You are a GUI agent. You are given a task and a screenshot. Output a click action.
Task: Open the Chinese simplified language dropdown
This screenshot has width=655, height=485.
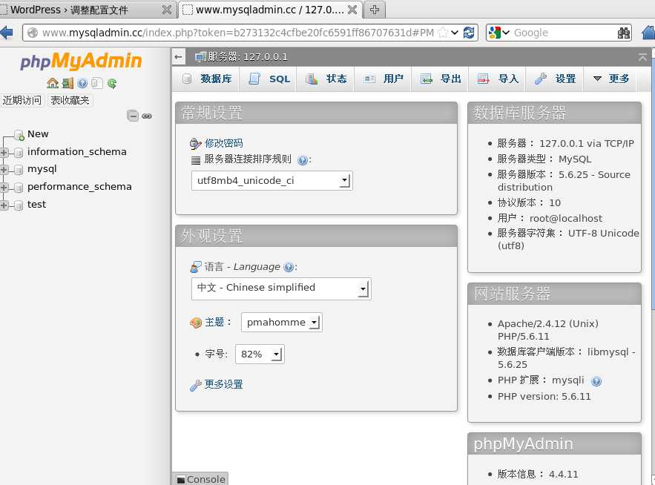pos(281,288)
